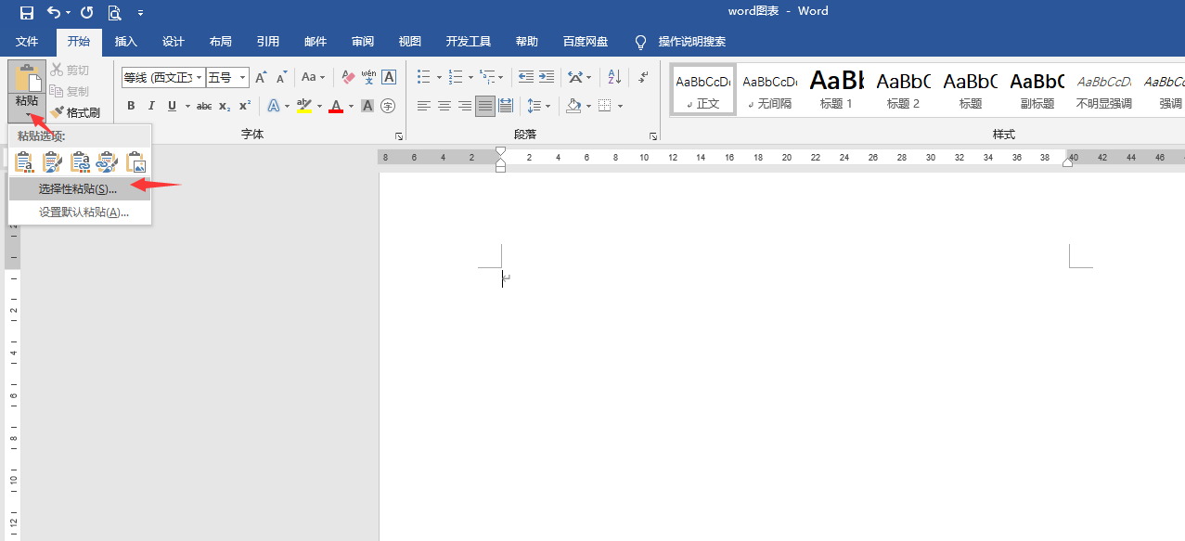1185x541 pixels.
Task: Apply yellow text highlight color
Action: click(303, 106)
